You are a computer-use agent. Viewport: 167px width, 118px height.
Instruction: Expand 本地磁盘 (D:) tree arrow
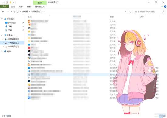[x=3, y=43]
